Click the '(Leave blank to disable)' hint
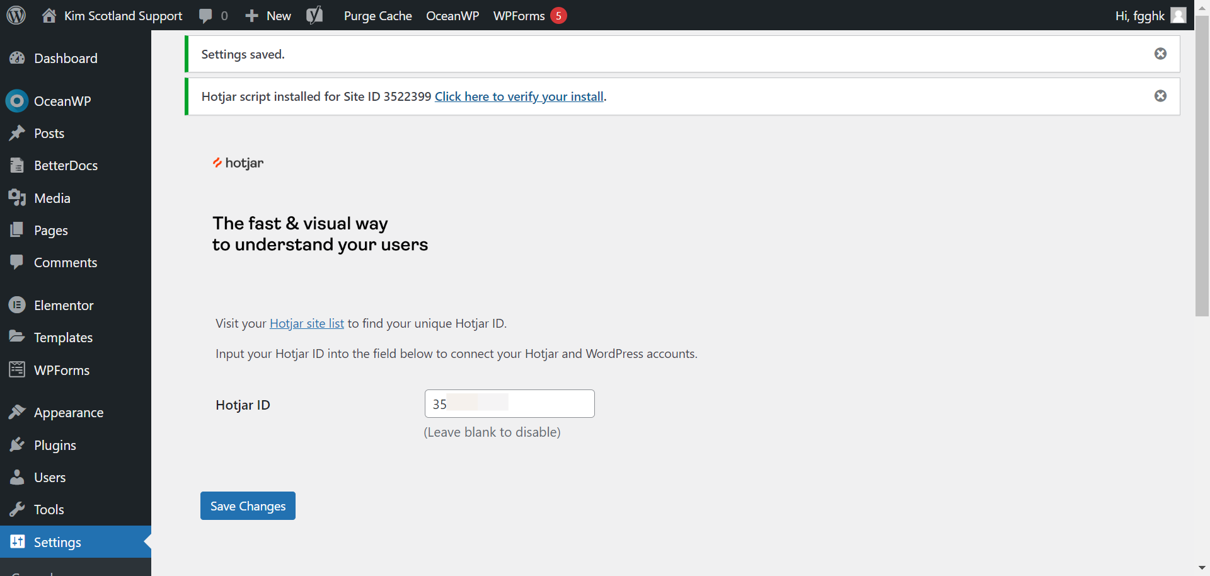This screenshot has height=576, width=1210. click(x=492, y=432)
